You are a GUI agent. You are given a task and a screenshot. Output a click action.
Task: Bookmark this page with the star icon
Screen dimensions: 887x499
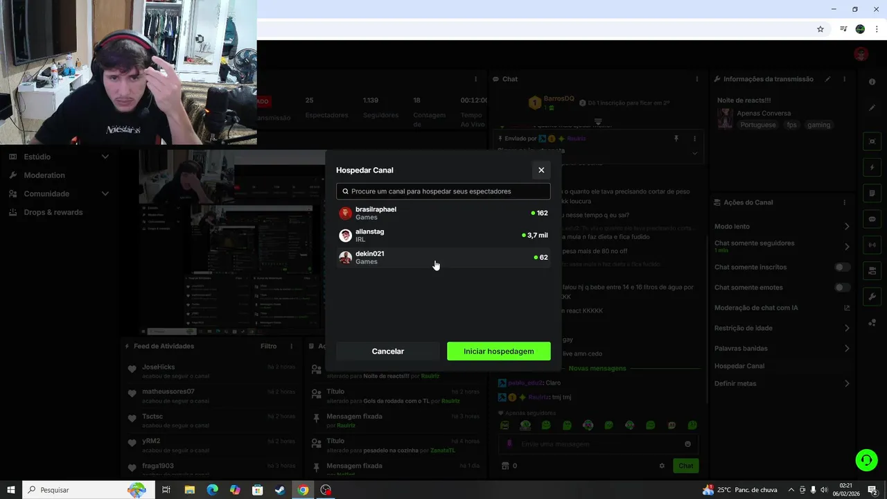(820, 29)
